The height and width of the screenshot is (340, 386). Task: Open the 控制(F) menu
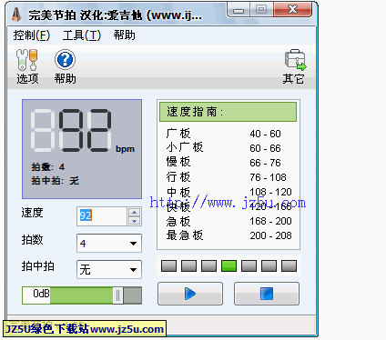pyautogui.click(x=32, y=35)
